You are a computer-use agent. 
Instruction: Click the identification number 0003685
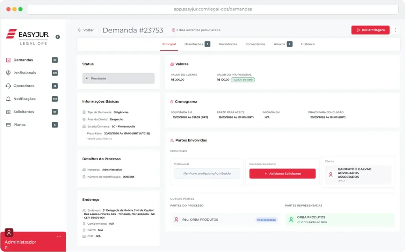pos(129,177)
